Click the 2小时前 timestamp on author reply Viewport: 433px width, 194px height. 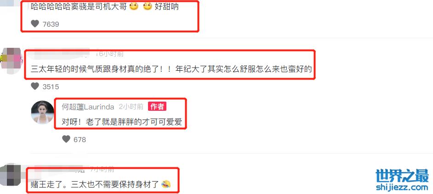[x=131, y=107]
